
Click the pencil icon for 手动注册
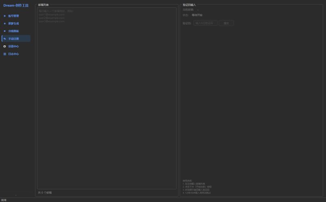pos(4,39)
